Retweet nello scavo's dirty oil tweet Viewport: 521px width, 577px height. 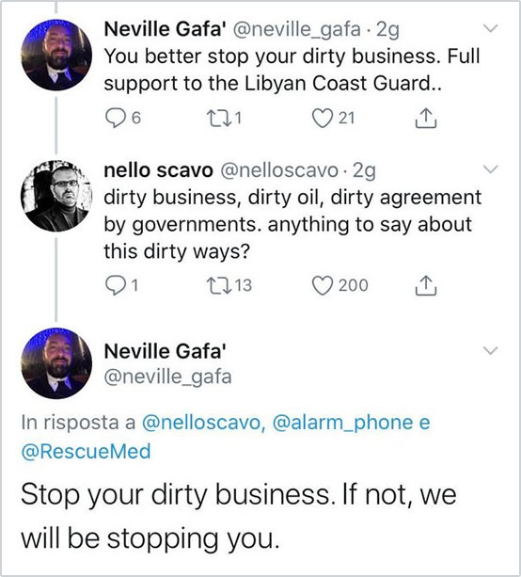pos(217,285)
